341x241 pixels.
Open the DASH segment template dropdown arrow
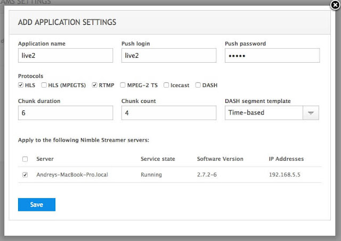[311, 113]
